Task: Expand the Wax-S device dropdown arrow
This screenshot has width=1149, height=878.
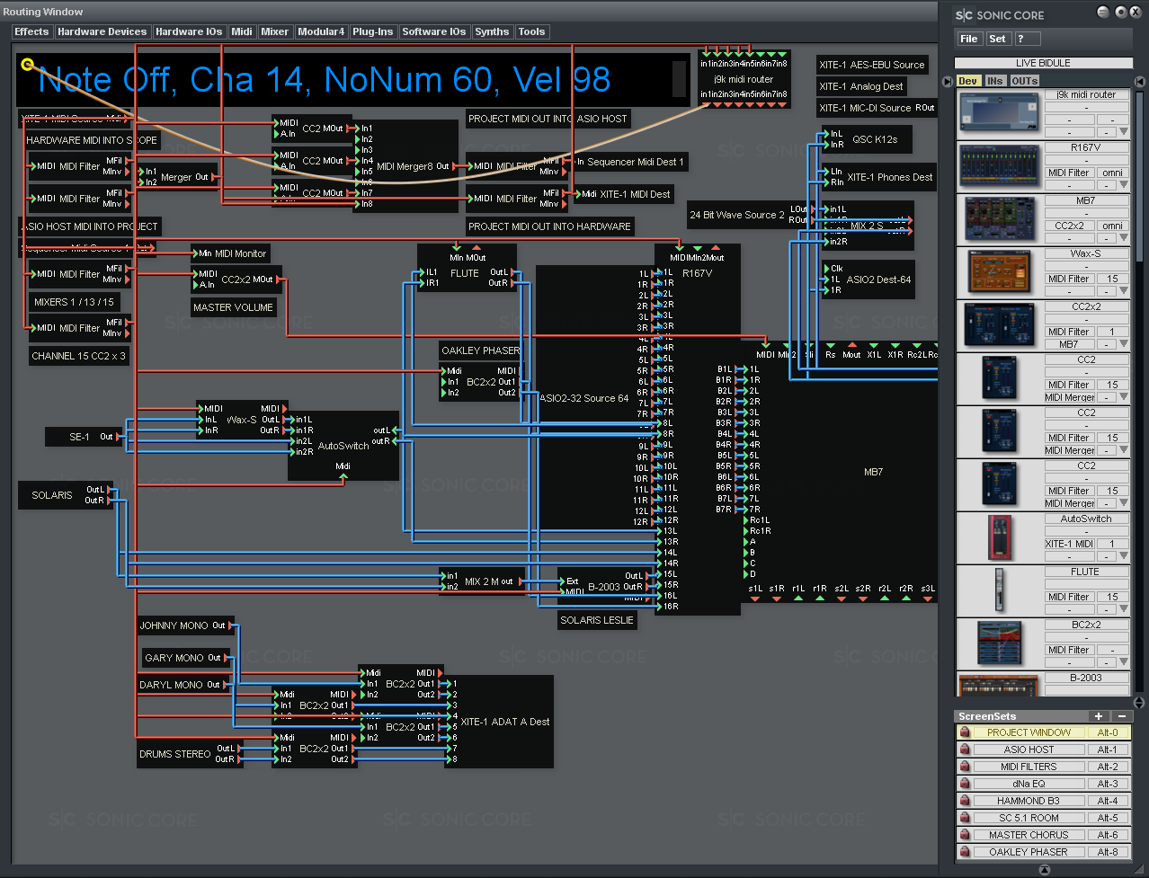Action: (x=1123, y=291)
